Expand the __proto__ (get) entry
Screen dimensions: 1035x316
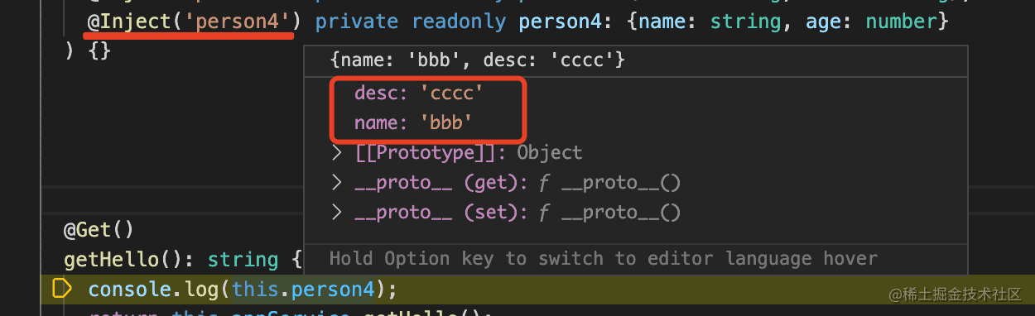336,183
